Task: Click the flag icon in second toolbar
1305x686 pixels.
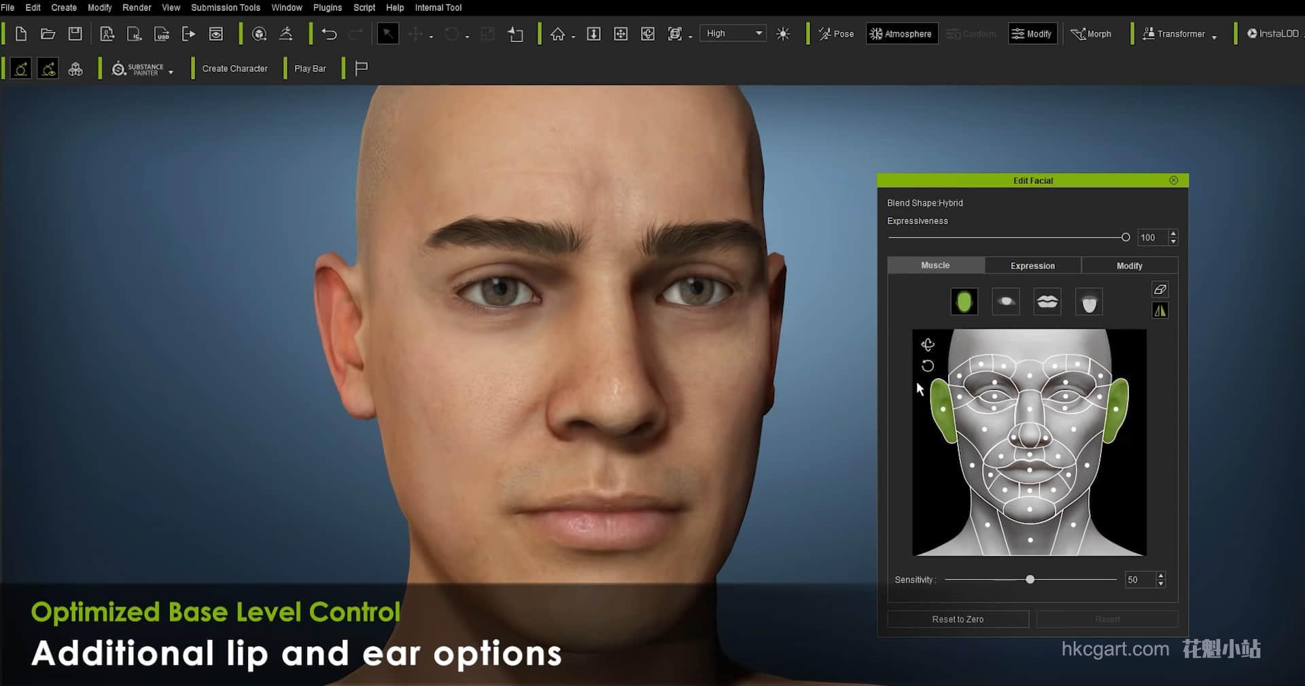Action: 362,69
